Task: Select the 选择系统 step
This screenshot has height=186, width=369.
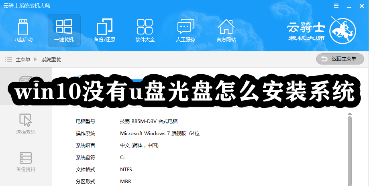Action: tap(26, 124)
